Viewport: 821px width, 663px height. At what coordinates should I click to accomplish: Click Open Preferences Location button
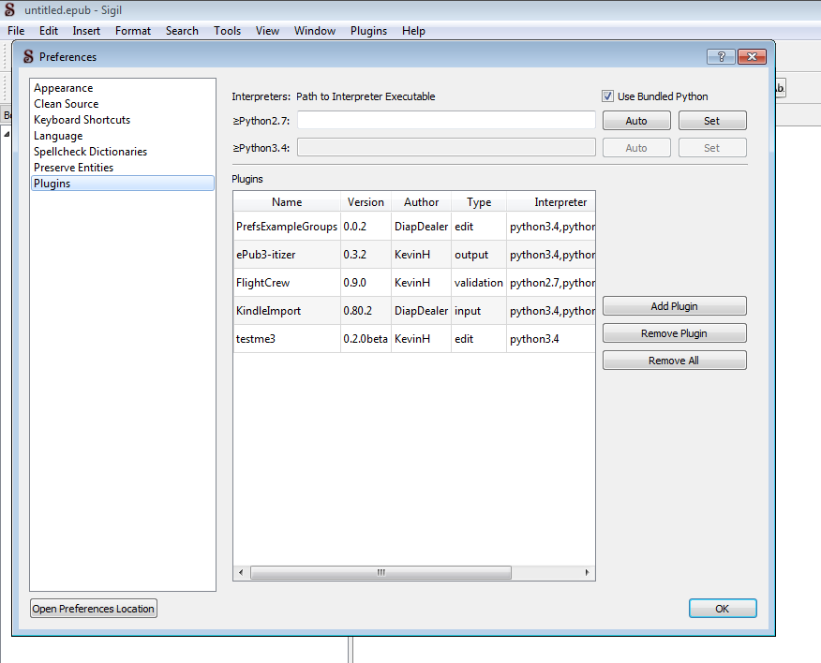[93, 609]
